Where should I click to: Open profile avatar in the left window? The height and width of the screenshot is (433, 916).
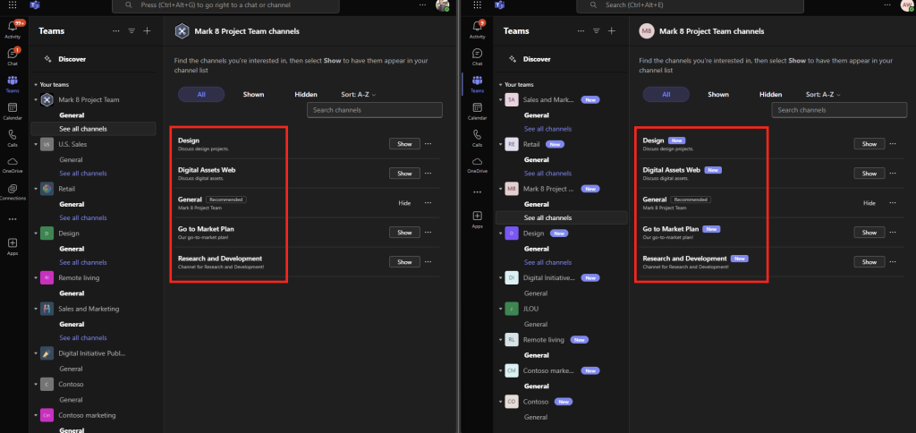(x=442, y=5)
